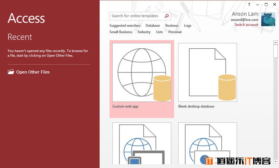Click the Business suggested search
Image resolution: width=279 pixels, height=168 pixels.
point(172,26)
